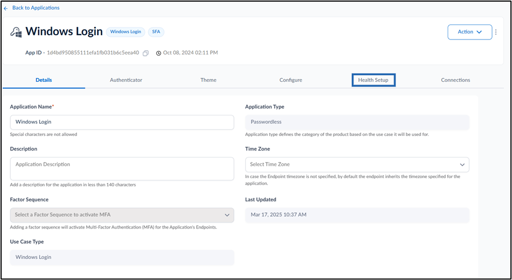Click the Oct 08, 2024 02:11 PM timestamp
512x280 pixels.
point(191,53)
